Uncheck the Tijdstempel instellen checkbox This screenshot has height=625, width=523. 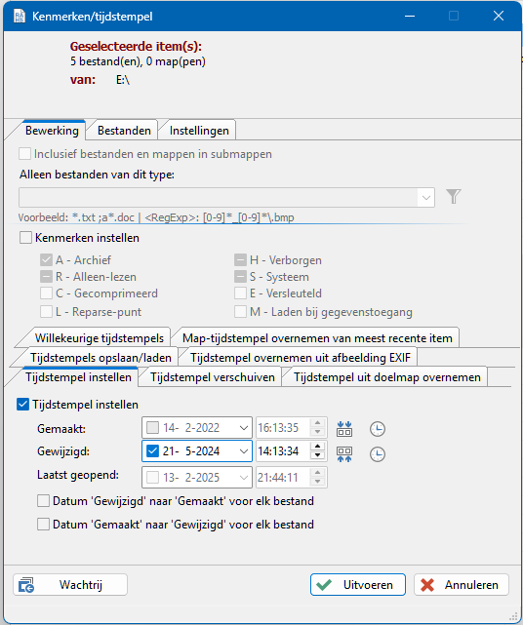[22, 405]
